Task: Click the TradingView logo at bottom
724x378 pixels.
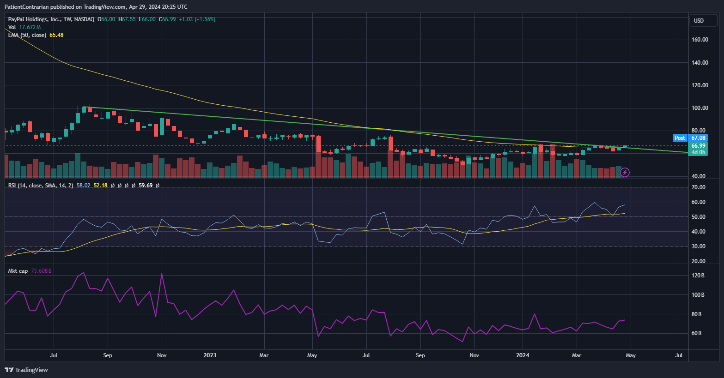Action: (26, 370)
